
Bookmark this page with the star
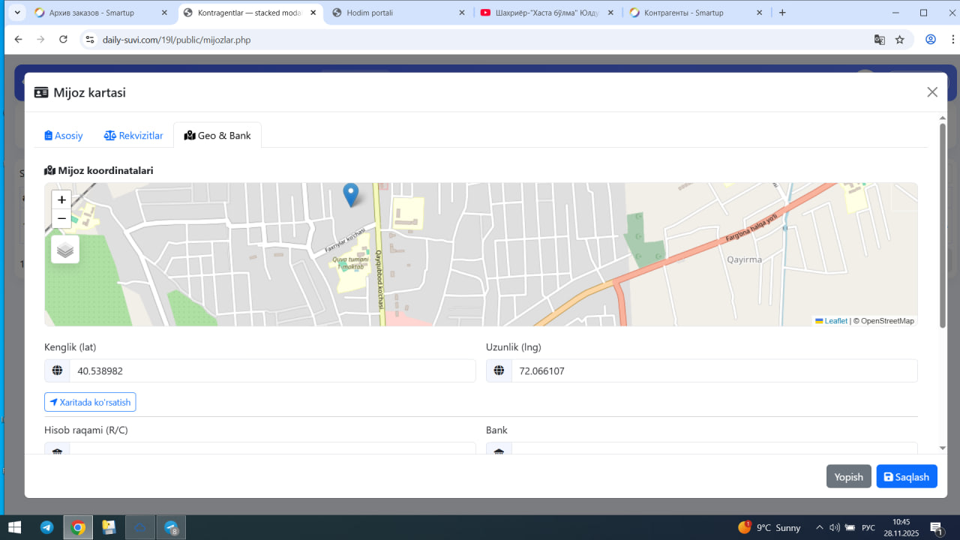[x=900, y=40]
